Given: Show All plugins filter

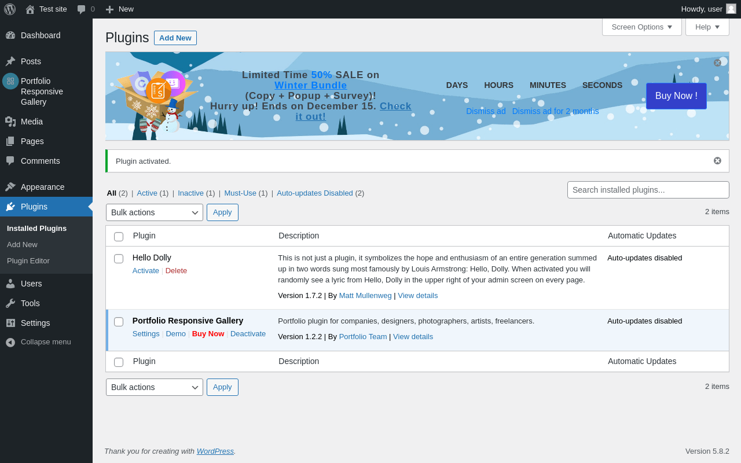Looking at the screenshot, I should [112, 193].
